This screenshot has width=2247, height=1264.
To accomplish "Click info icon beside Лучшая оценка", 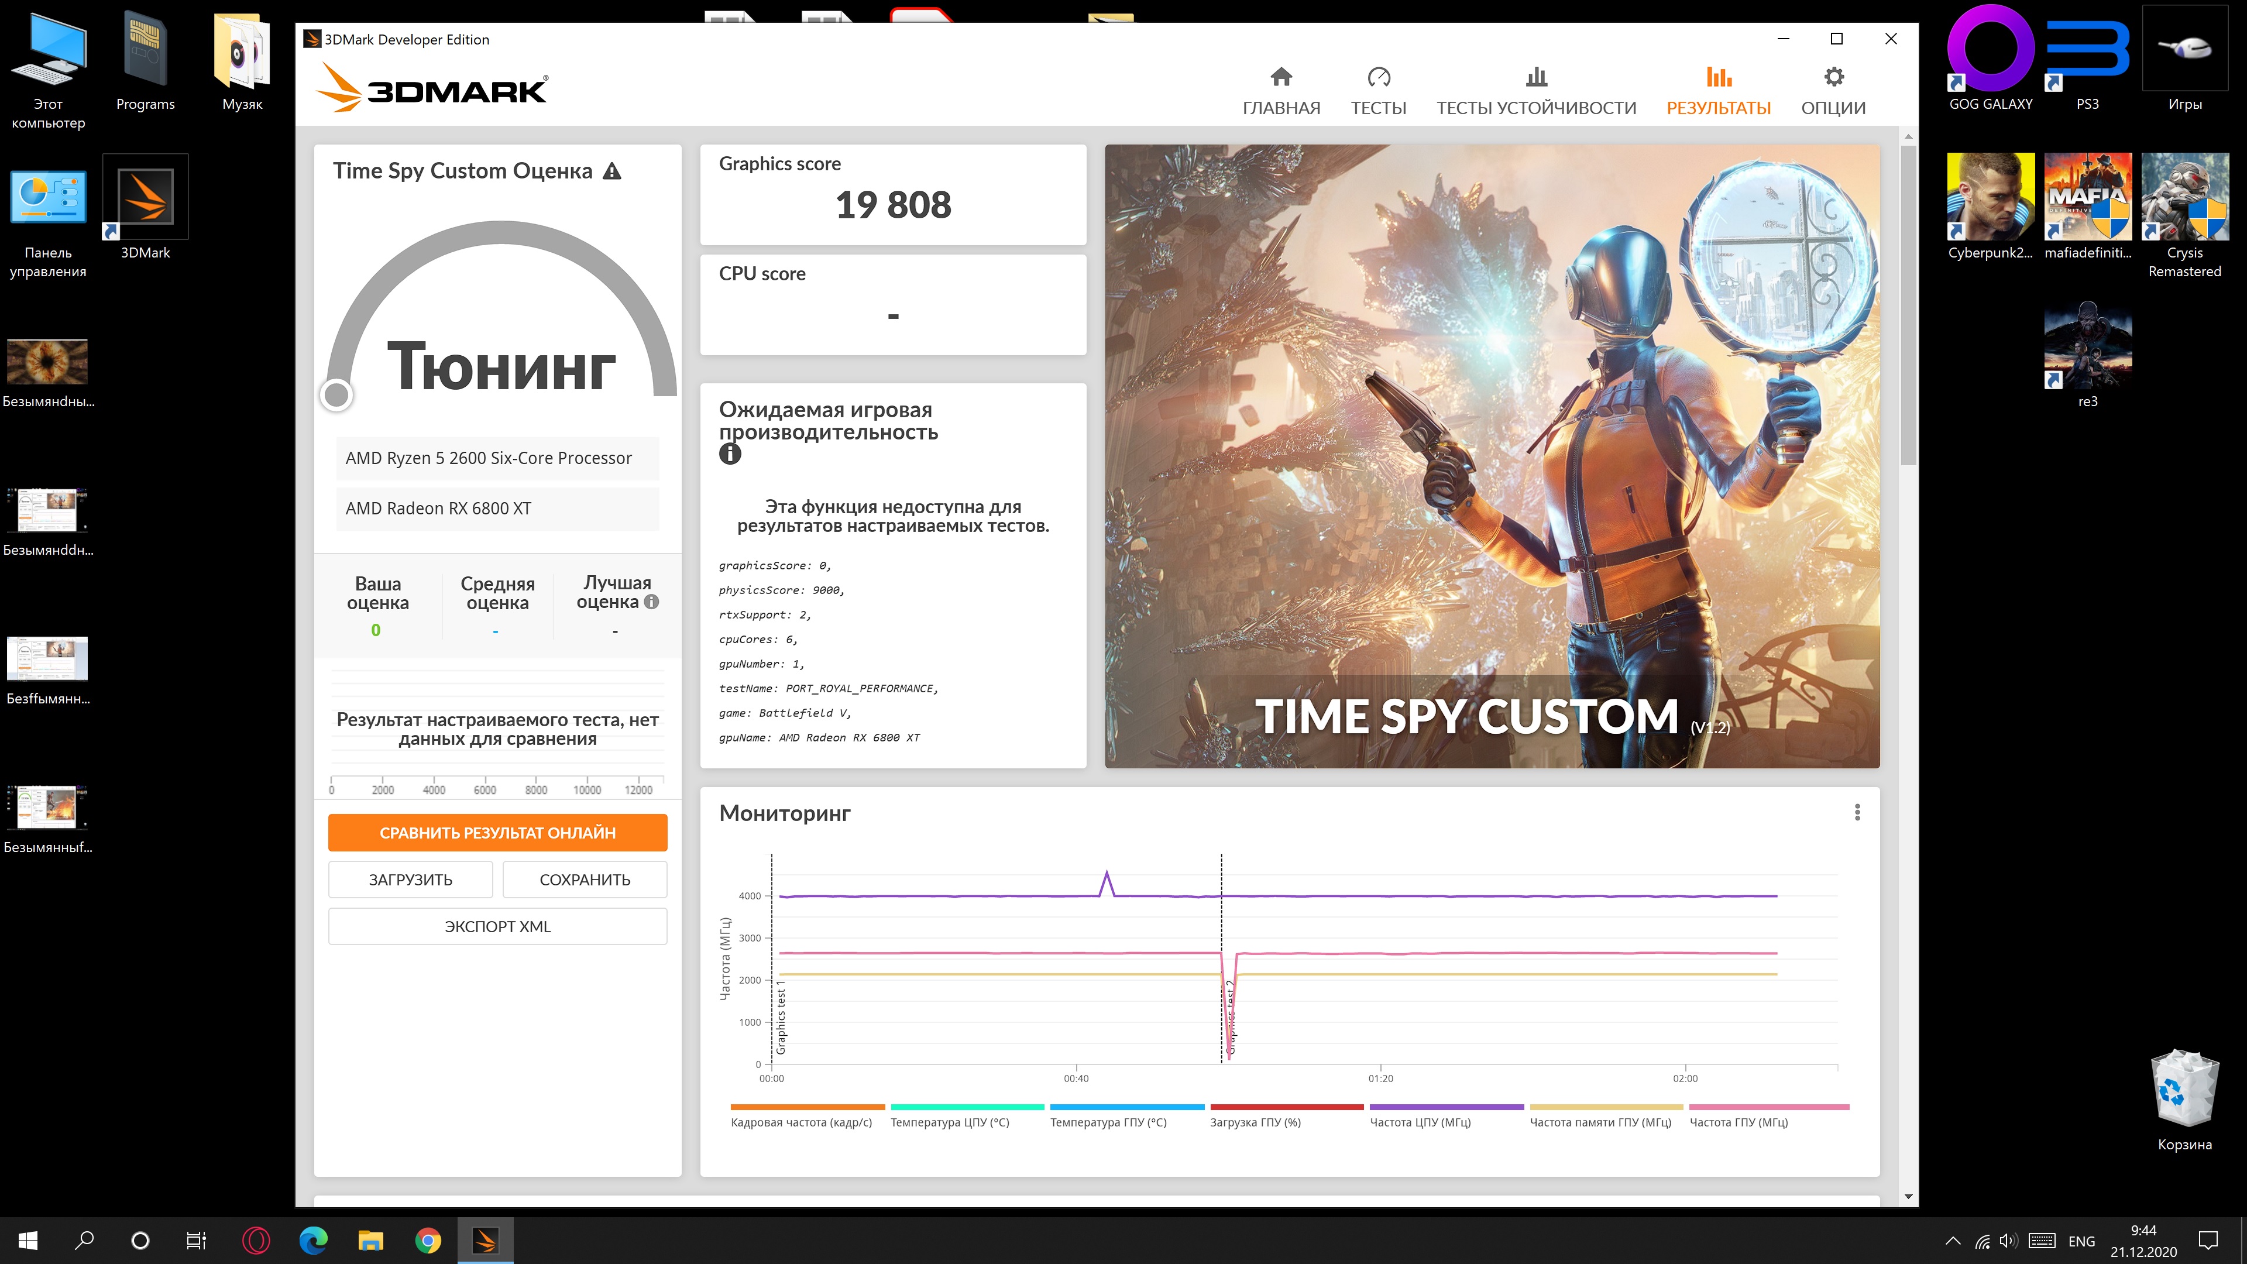I will pyautogui.click(x=652, y=602).
